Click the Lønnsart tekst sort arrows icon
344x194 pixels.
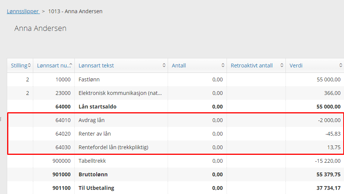tap(164, 65)
